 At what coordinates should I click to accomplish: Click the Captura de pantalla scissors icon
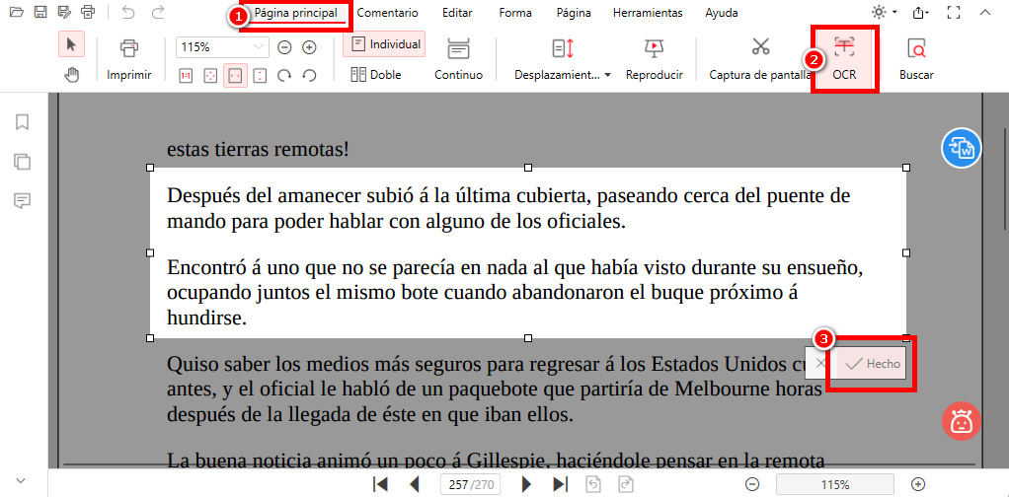759,47
